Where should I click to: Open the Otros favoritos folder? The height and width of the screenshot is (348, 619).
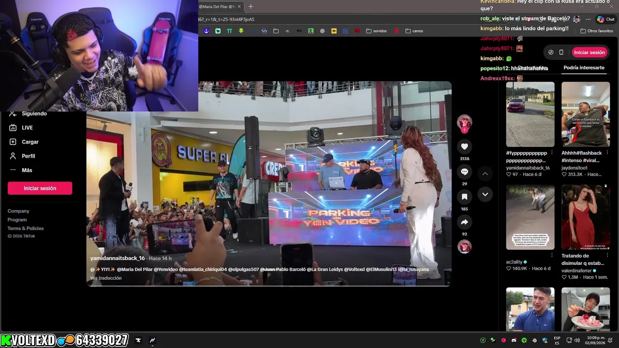pos(597,31)
